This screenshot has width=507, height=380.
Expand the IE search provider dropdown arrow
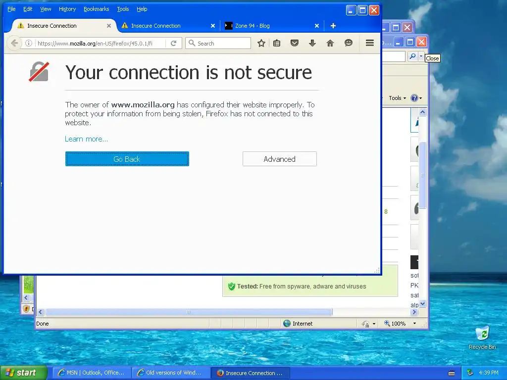[421, 56]
